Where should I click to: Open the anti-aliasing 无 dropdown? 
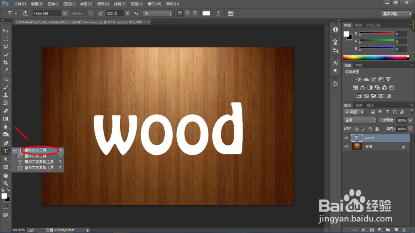157,13
